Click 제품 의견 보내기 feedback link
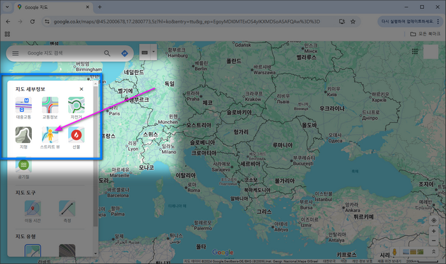Image resolution: width=446 pixels, height=264 pixels. (389, 261)
